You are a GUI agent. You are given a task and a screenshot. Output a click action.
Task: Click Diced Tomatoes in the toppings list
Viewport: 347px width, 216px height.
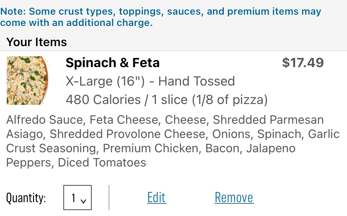(102, 163)
